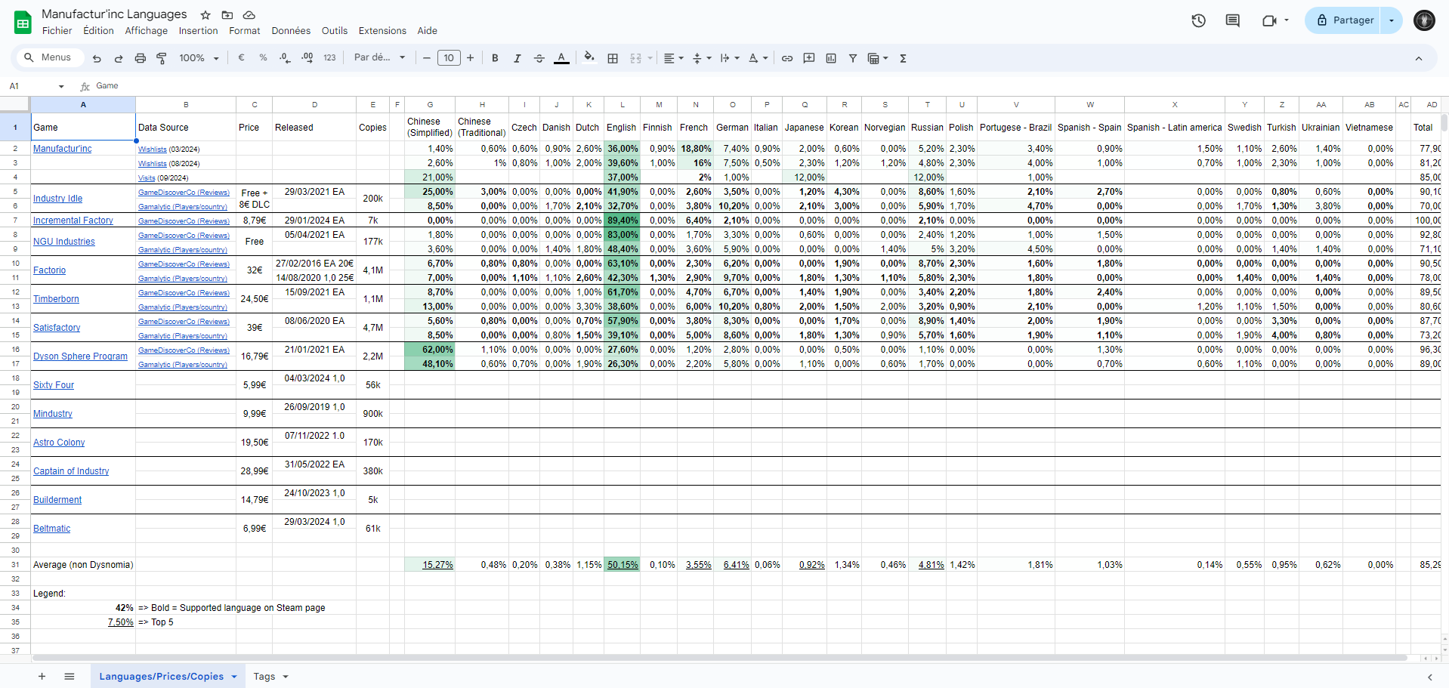The image size is (1449, 688).
Task: Open the cell borders menu
Action: click(613, 58)
